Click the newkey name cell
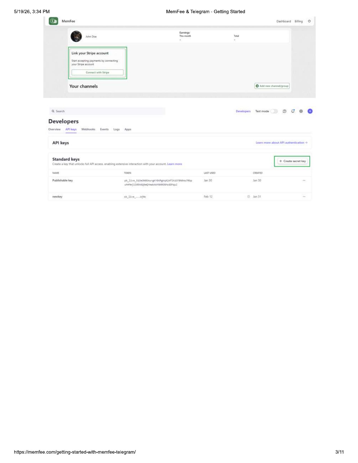 click(x=57, y=197)
